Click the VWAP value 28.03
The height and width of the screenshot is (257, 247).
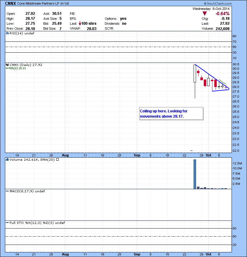pyautogui.click(x=91, y=29)
